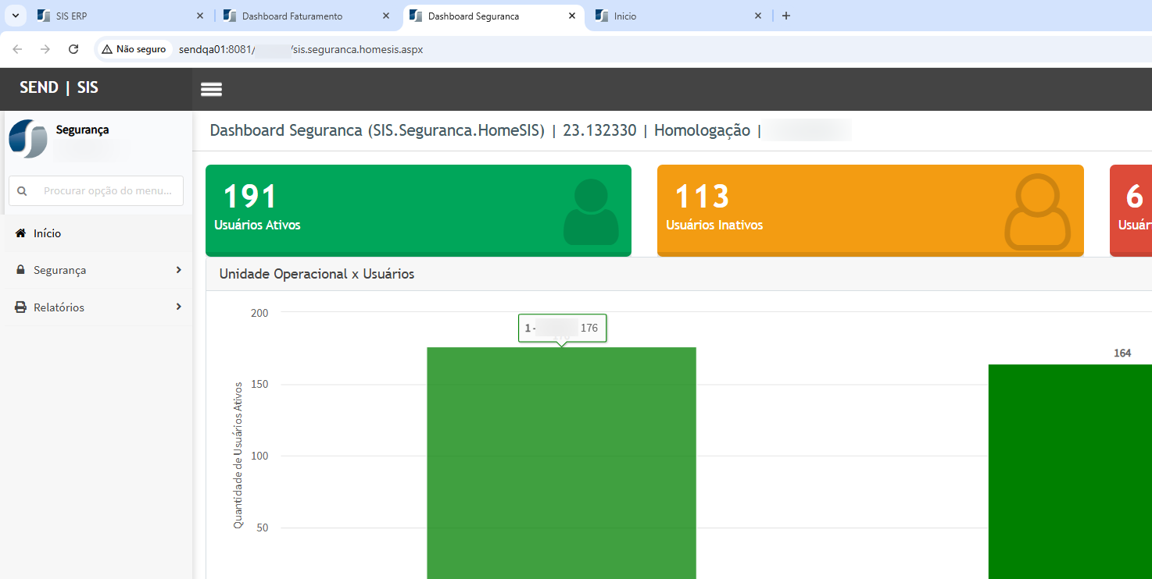
Task: Click the user silhouette on green card
Action: point(591,211)
